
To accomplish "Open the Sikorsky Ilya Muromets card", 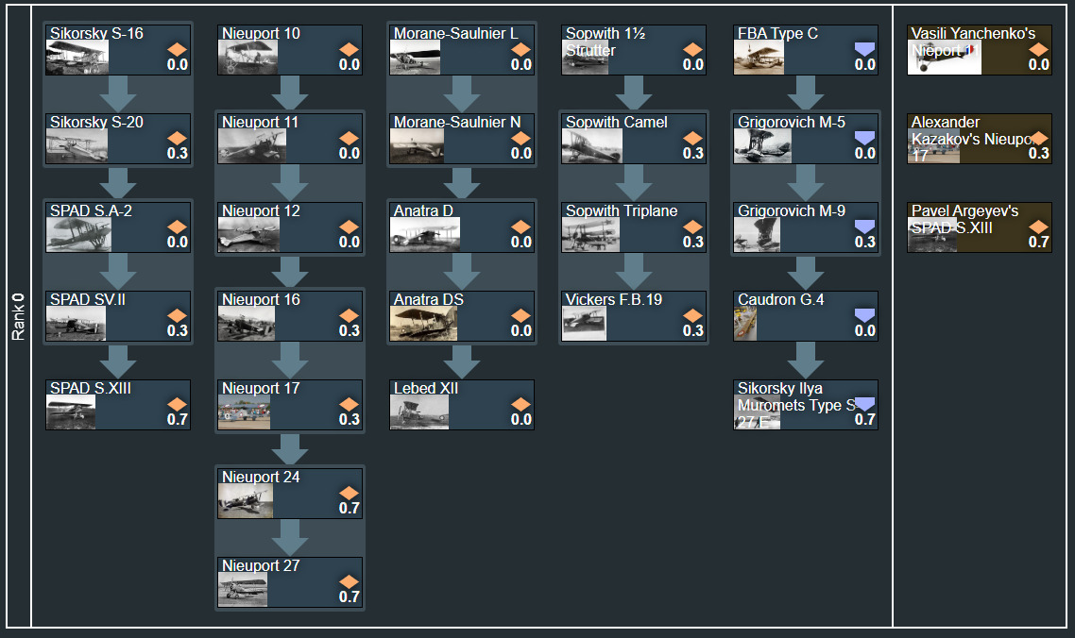I will tap(806, 404).
